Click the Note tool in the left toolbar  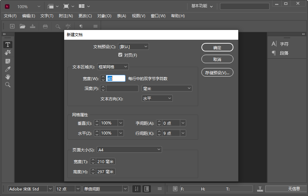click(x=7, y=61)
